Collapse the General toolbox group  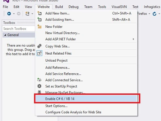click(5, 35)
